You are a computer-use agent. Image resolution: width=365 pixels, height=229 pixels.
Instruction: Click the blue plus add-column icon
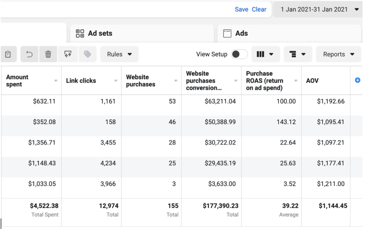[357, 80]
